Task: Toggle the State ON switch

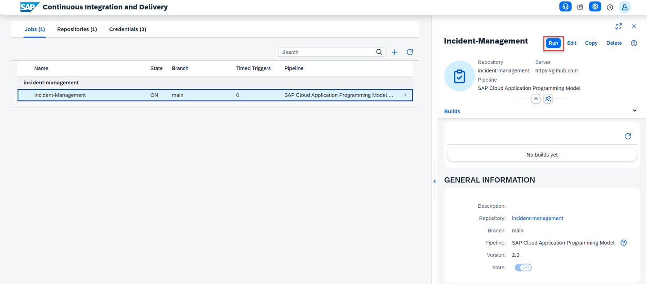Action: (523, 267)
